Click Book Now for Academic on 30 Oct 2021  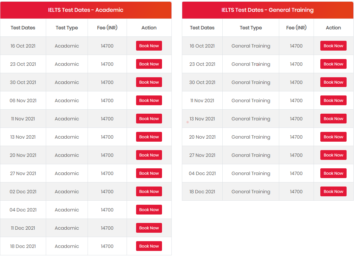[x=149, y=82]
